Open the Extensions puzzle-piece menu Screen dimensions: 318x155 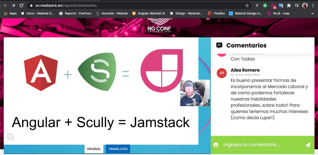point(289,5)
